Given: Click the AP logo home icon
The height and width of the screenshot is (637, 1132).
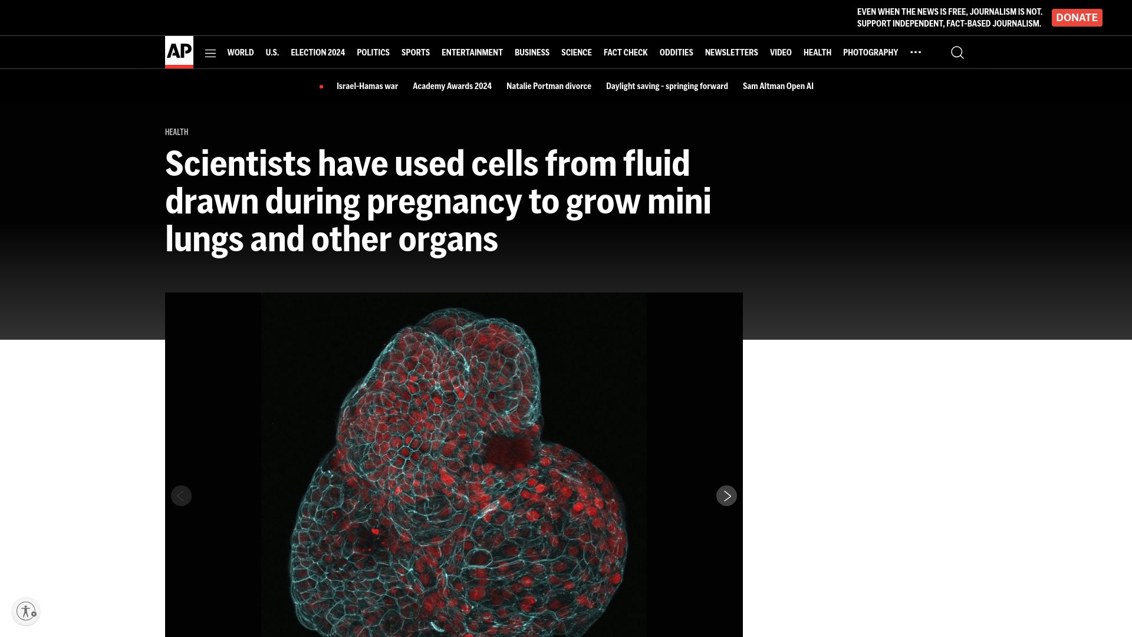Looking at the screenshot, I should pos(179,52).
